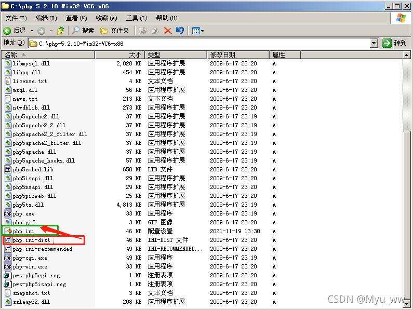Screen dimensions: 413x310
Task: Sort by Size (大小) column header
Action: tap(120, 55)
